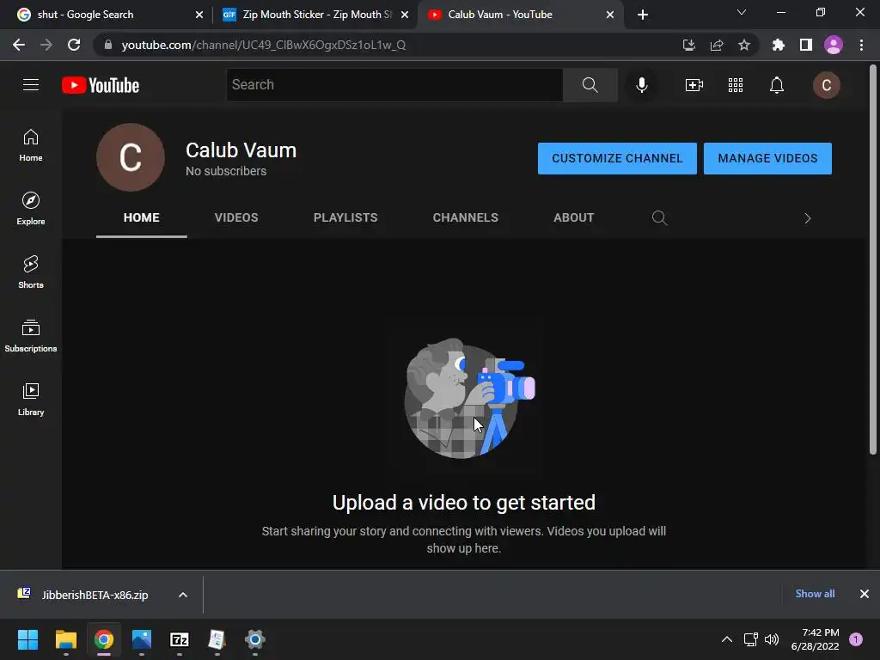Open the account avatar menu in YouTube header
Image resolution: width=880 pixels, height=660 pixels.
[826, 85]
